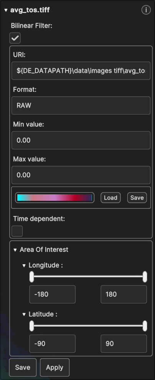Load a color map with Load button
The height and width of the screenshot is (380, 155).
click(111, 198)
